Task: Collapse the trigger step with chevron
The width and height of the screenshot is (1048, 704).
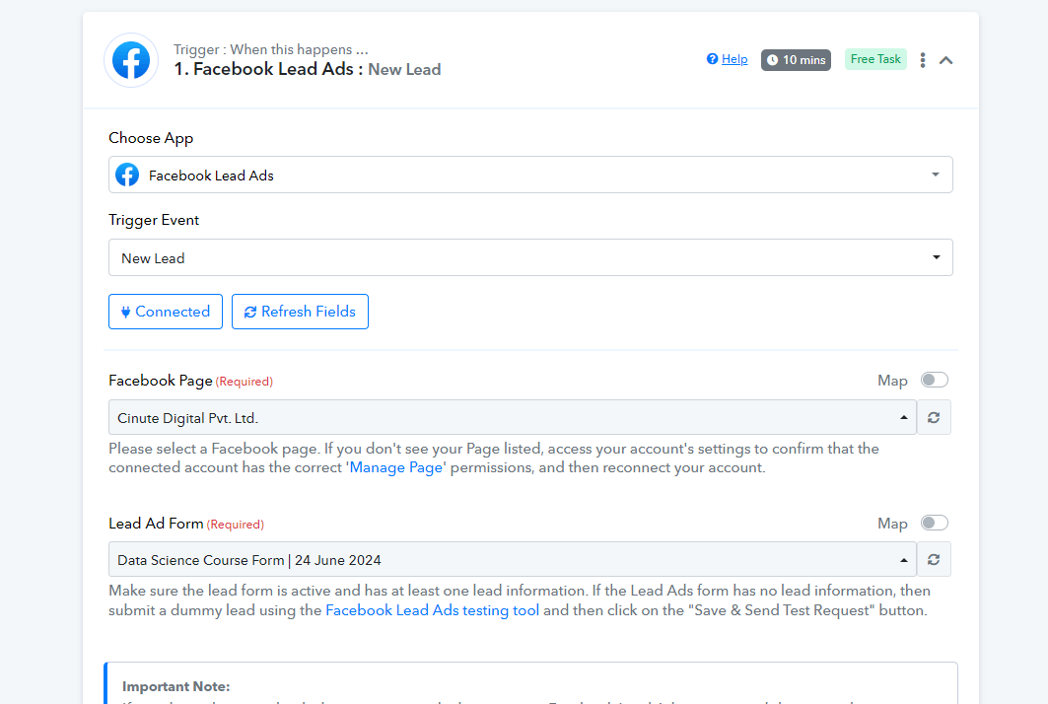Action: (x=945, y=60)
